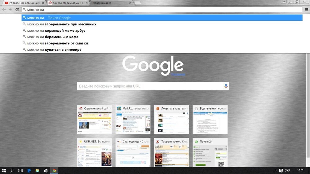The height and width of the screenshot is (174, 310).
Task: Choose suggestion кормящей маме арбуз
Action: click(x=162, y=30)
